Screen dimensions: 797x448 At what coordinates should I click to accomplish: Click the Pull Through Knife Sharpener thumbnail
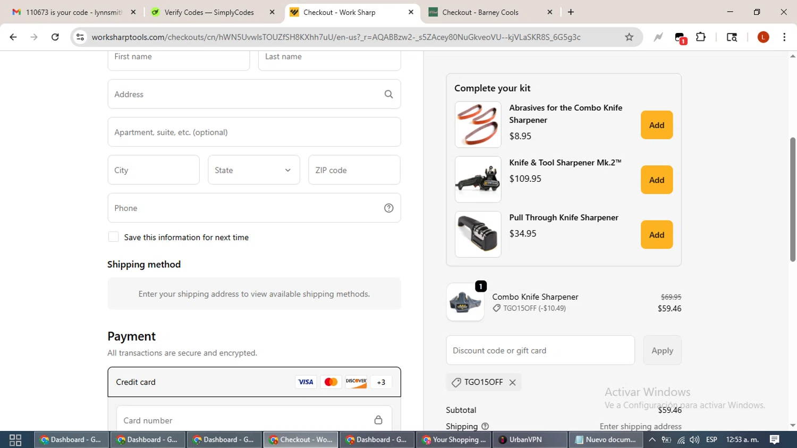478,234
